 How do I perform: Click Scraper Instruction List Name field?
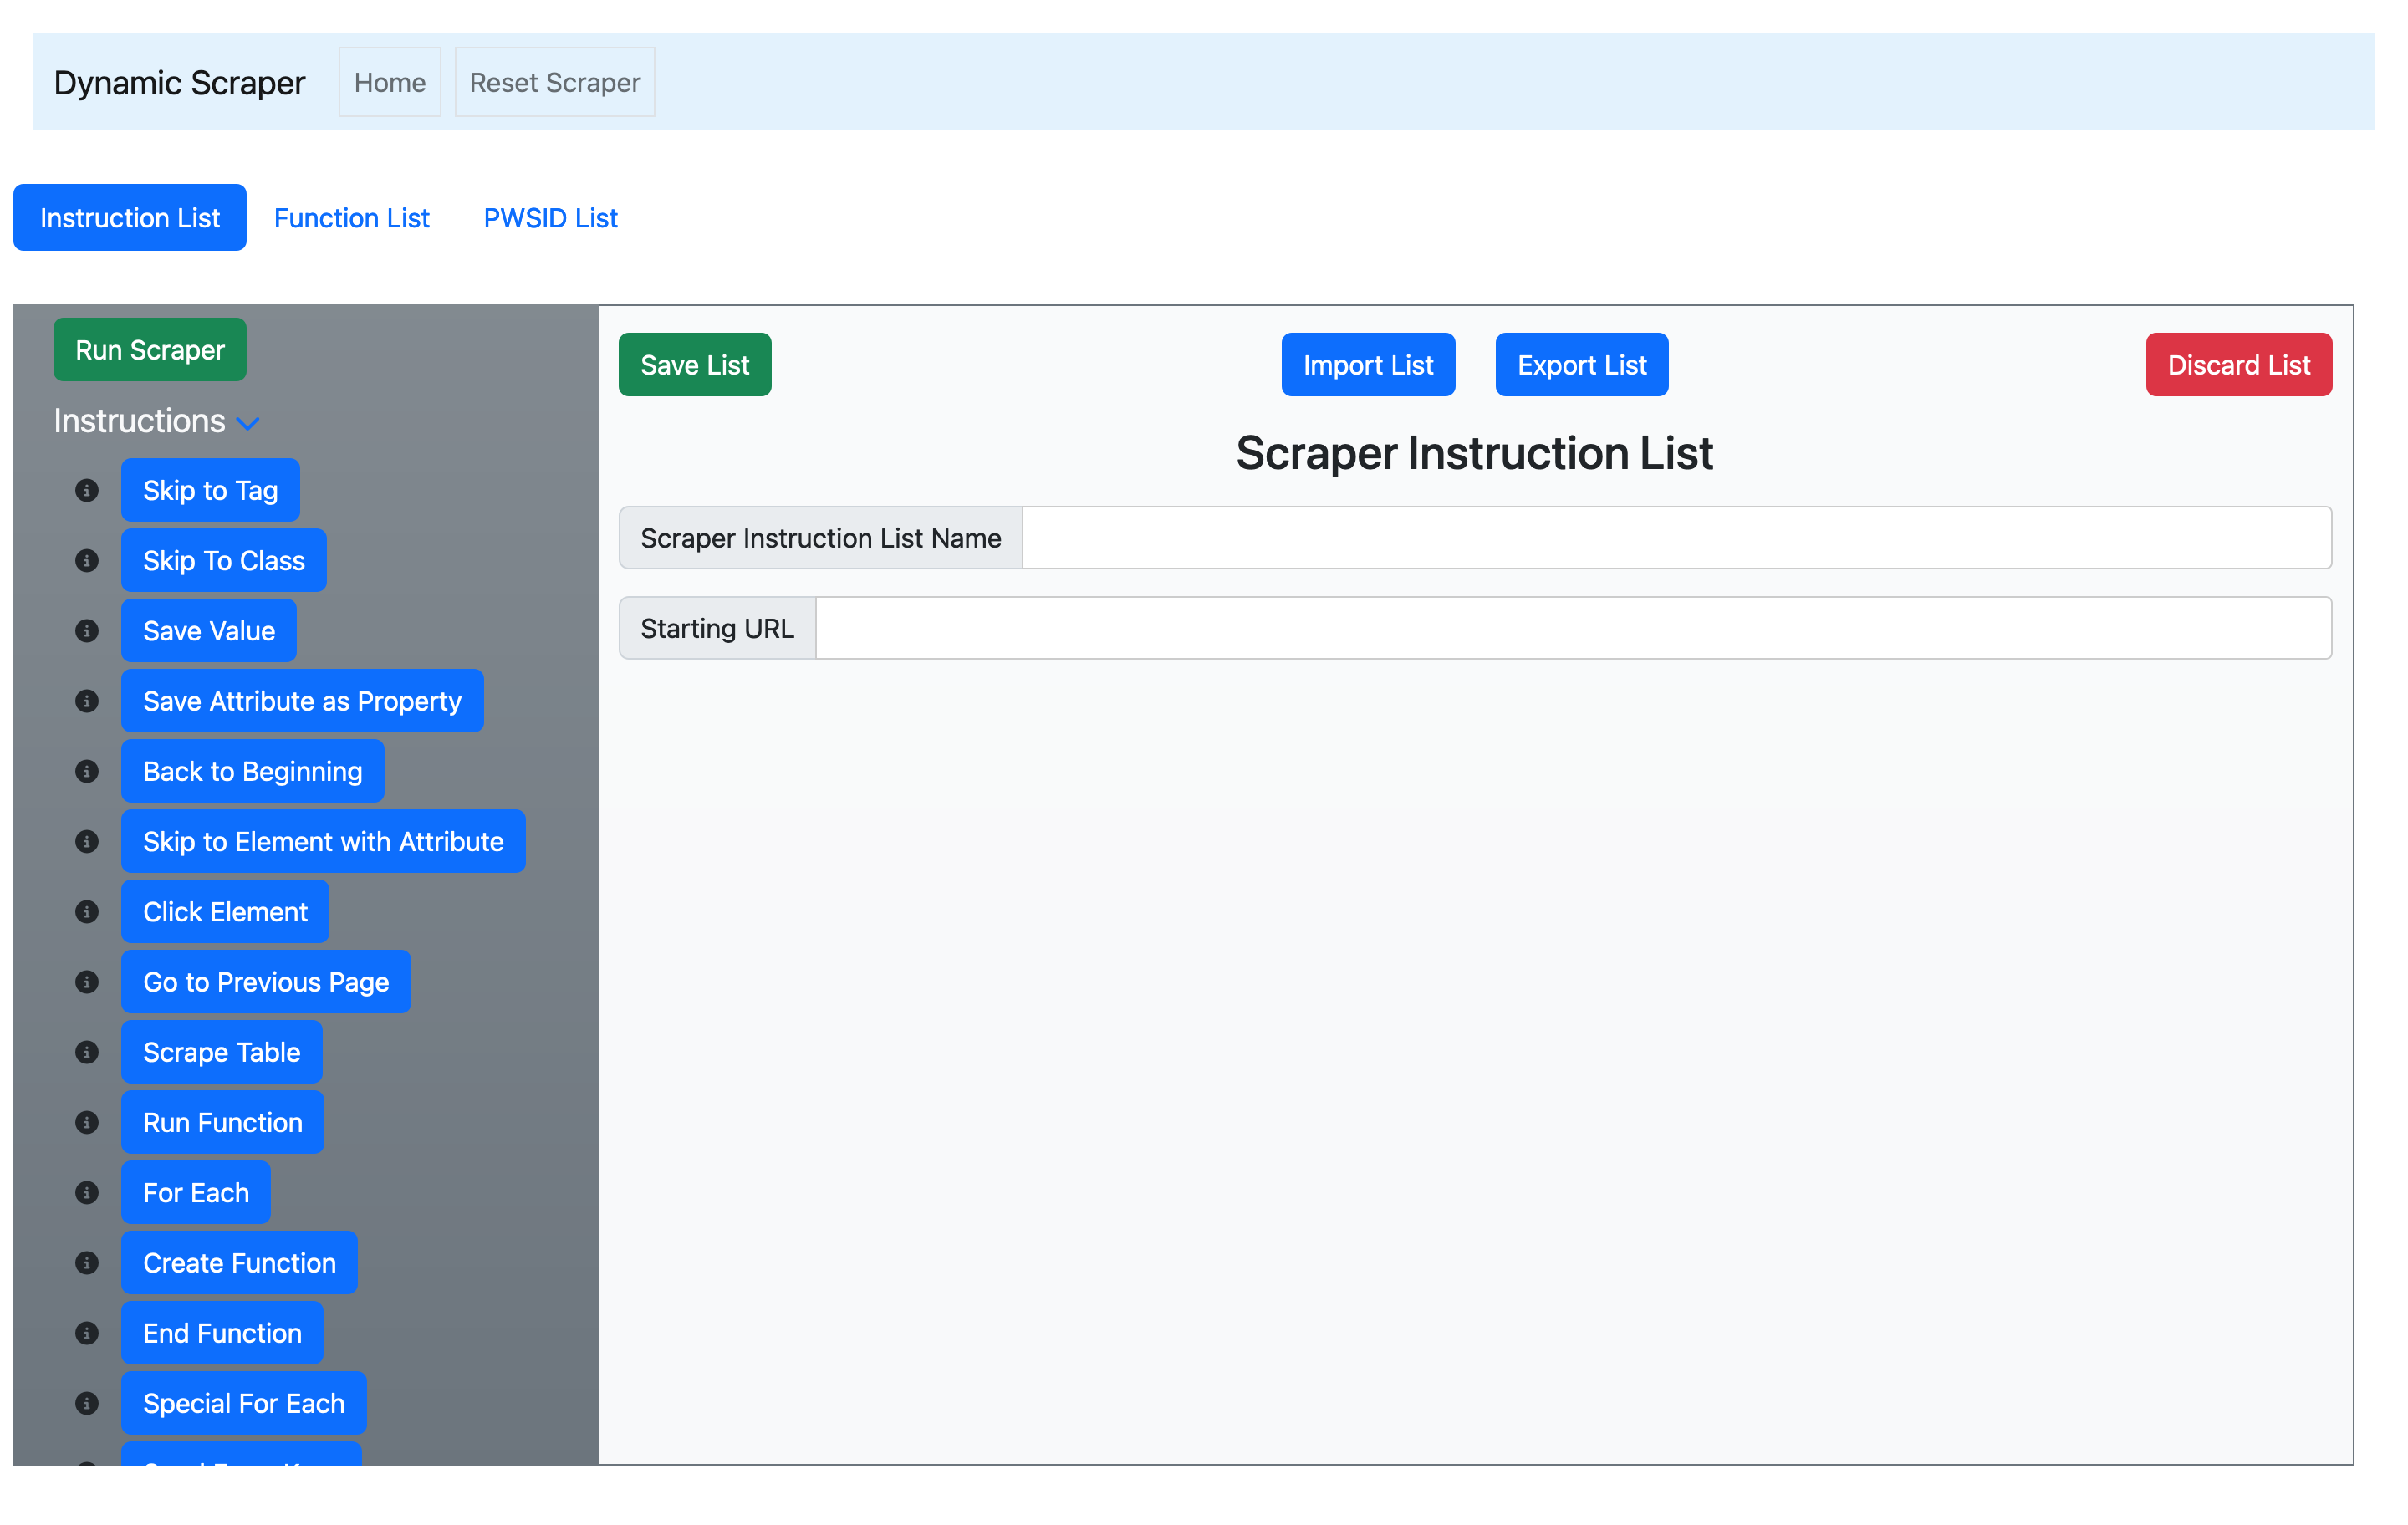(x=1675, y=538)
